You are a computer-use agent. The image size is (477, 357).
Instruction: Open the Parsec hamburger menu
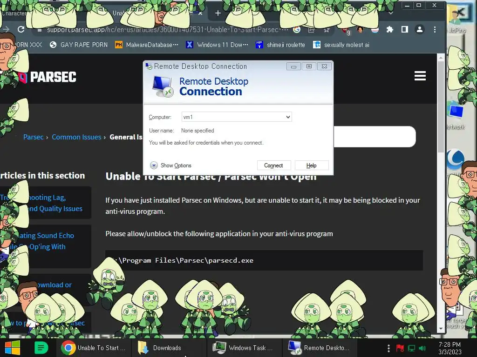420,76
